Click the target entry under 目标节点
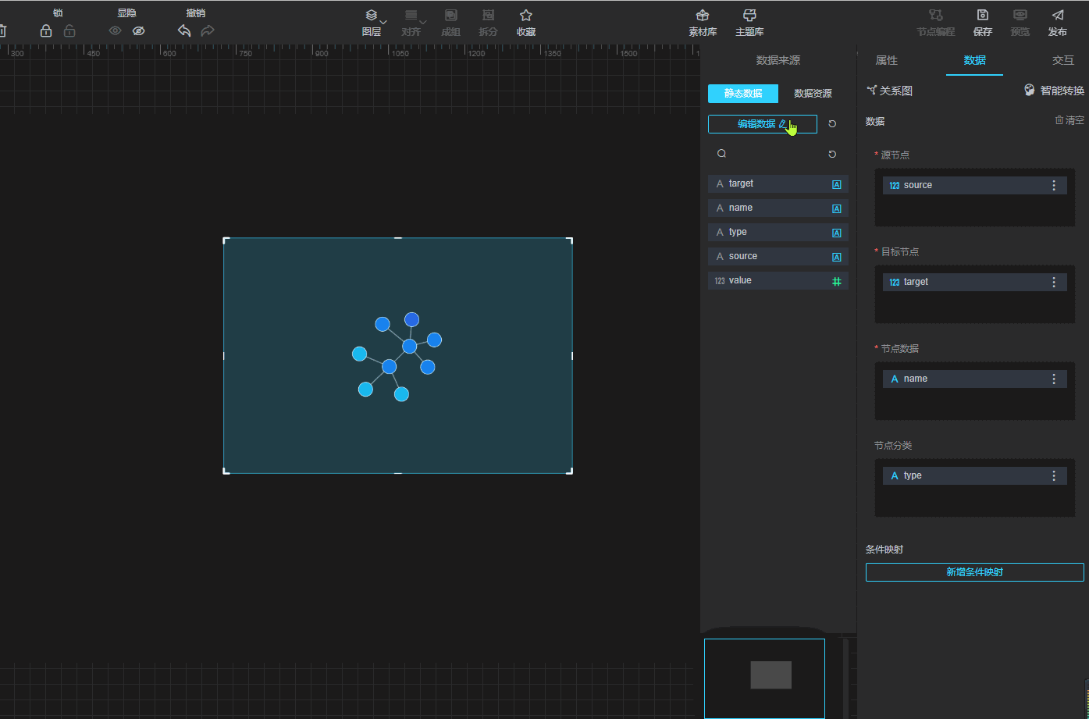The height and width of the screenshot is (719, 1089). pyautogui.click(x=974, y=283)
